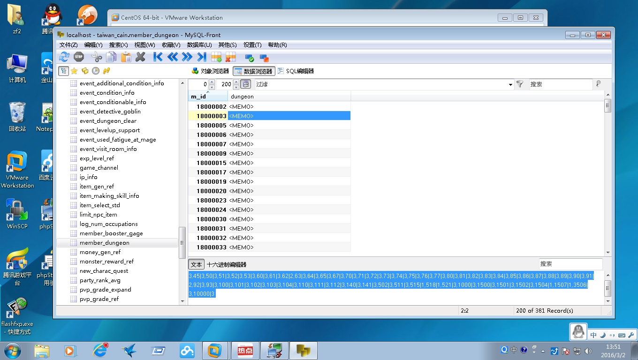Image resolution: width=638 pixels, height=360 pixels.
Task: Select the money_gen_ref table
Action: click(x=100, y=252)
